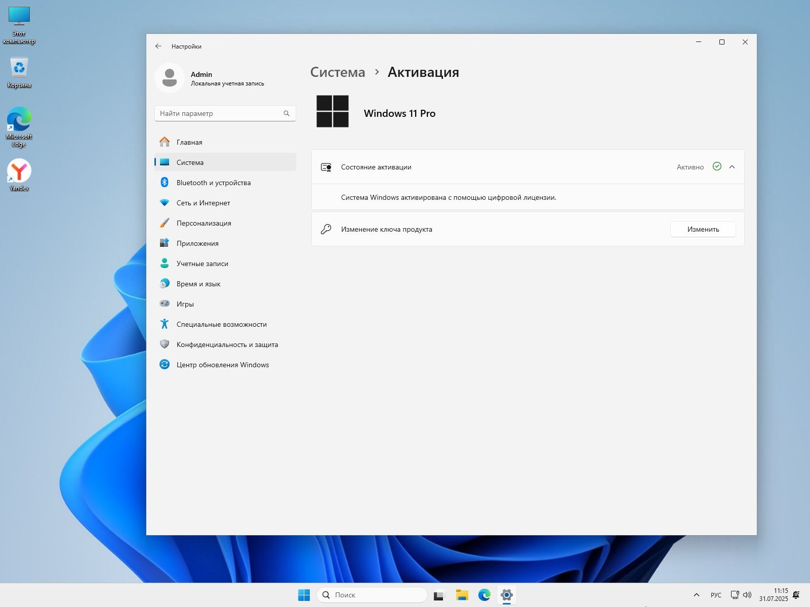The width and height of the screenshot is (810, 607).
Task: Click the taskbar Поиск search box
Action: pyautogui.click(x=372, y=595)
